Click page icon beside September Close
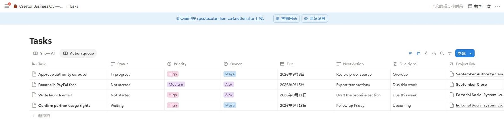 [x=452, y=85]
